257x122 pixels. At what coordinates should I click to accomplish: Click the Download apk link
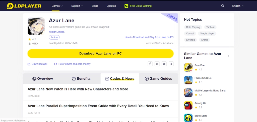pyautogui.click(x=39, y=64)
